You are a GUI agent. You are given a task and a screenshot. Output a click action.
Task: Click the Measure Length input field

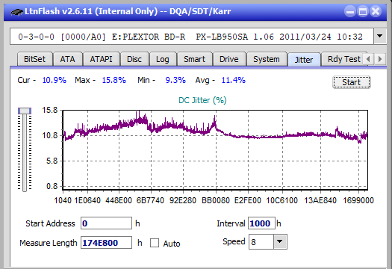106,243
